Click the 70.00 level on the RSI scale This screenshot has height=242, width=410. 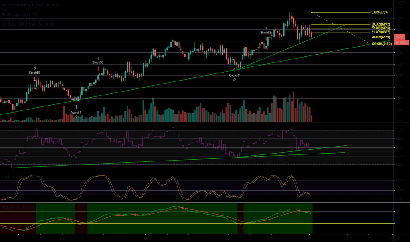click(x=399, y=130)
